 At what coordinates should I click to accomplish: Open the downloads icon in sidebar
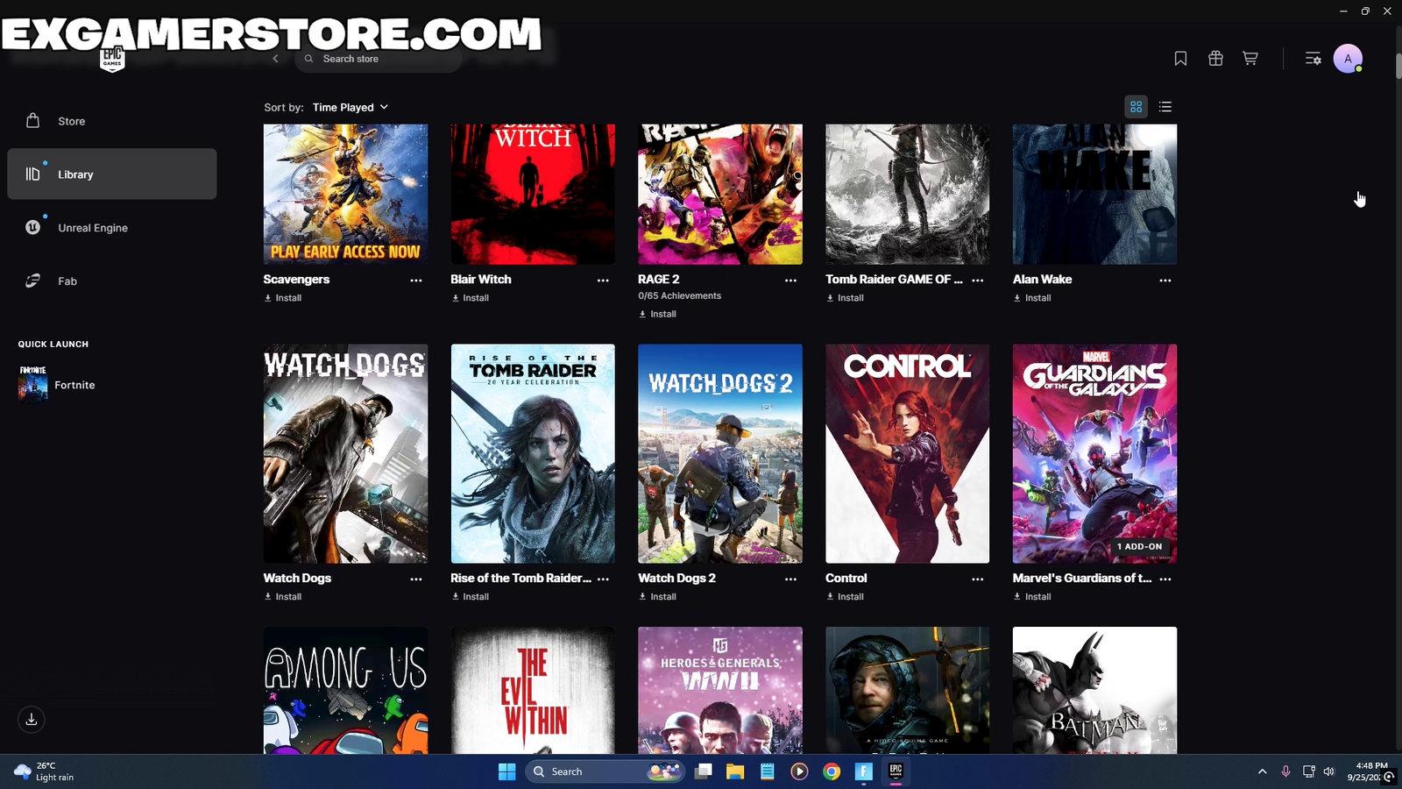pyautogui.click(x=32, y=719)
